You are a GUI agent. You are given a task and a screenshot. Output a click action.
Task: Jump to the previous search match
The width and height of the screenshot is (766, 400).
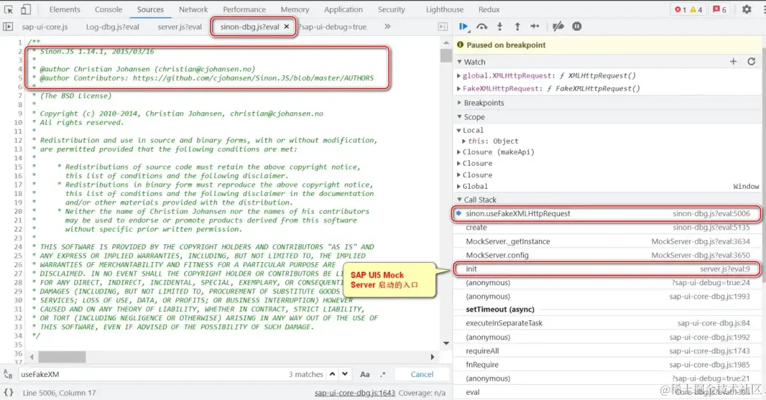click(334, 374)
